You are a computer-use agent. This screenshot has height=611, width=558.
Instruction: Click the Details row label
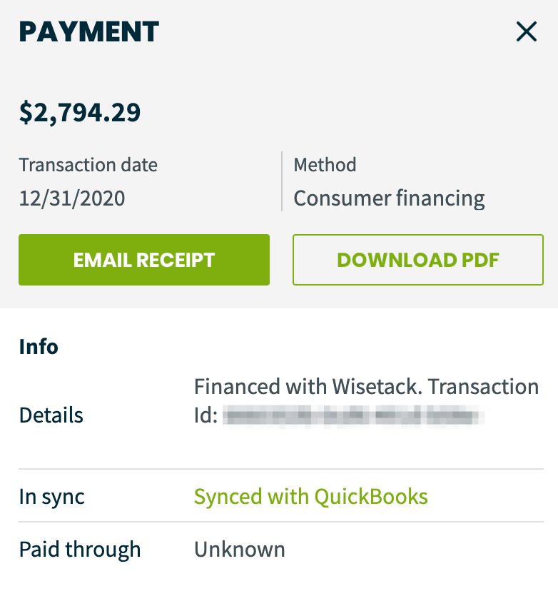coord(51,415)
